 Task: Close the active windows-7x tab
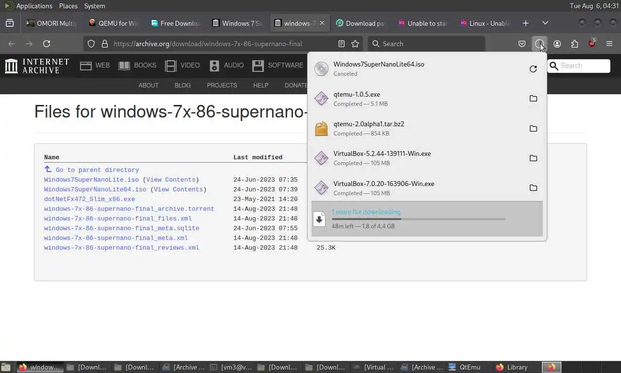pos(322,23)
